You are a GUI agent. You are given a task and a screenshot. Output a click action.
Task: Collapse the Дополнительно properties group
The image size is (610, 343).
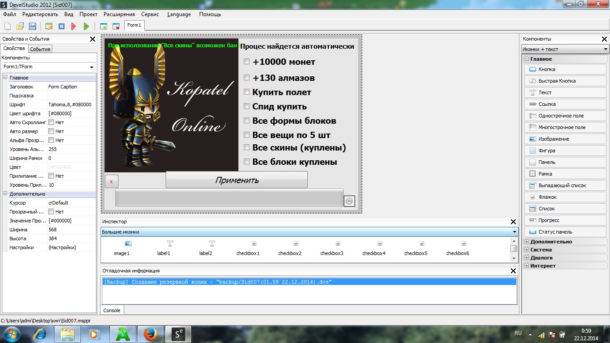click(5, 194)
